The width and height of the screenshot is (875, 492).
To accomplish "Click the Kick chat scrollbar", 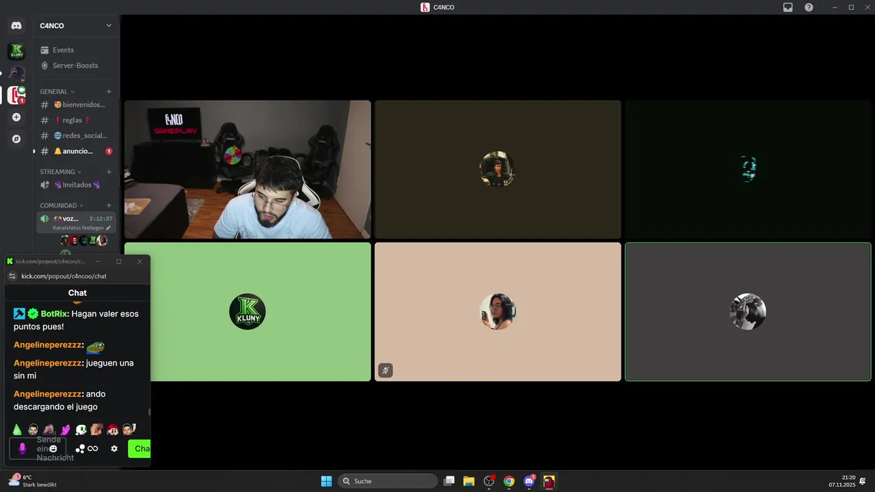I will pyautogui.click(x=149, y=412).
